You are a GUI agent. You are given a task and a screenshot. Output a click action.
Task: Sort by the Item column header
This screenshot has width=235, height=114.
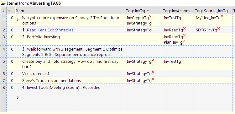pos(70,11)
